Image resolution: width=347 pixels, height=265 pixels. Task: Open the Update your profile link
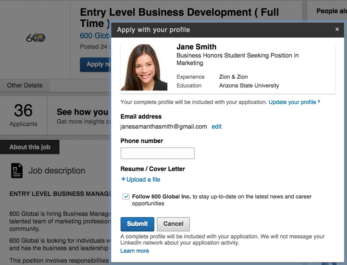pyautogui.click(x=293, y=102)
